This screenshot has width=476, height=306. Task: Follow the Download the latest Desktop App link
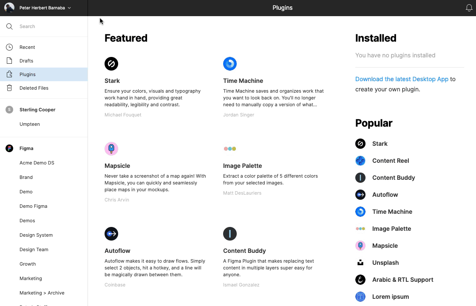pyautogui.click(x=402, y=79)
